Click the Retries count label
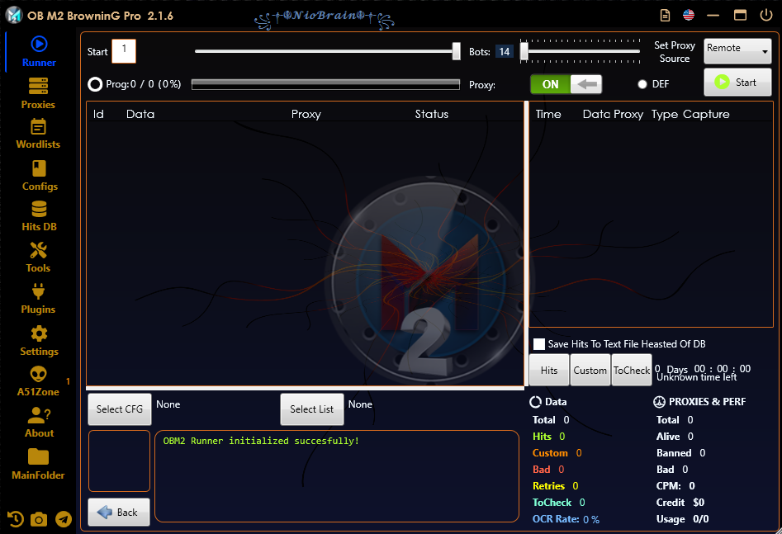 coord(556,485)
